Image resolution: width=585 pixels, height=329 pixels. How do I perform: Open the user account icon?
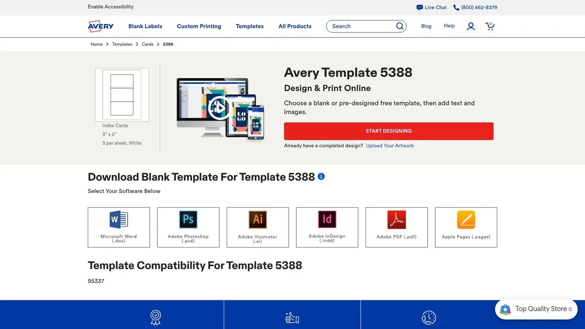coord(470,26)
